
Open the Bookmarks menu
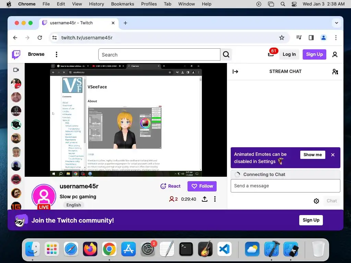click(123, 4)
